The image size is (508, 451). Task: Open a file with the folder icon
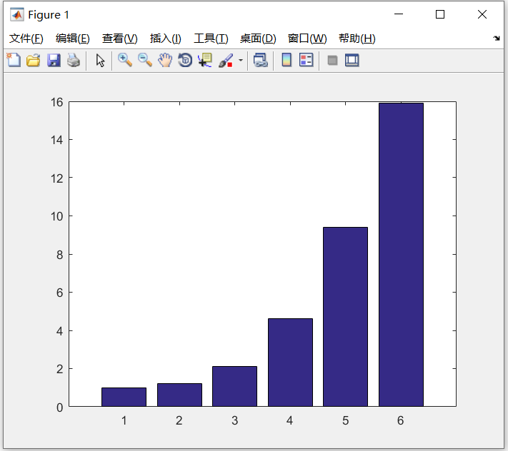34,60
